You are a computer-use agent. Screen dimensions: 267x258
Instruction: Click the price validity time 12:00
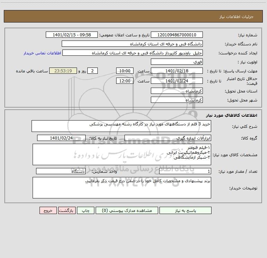coord(124,81)
